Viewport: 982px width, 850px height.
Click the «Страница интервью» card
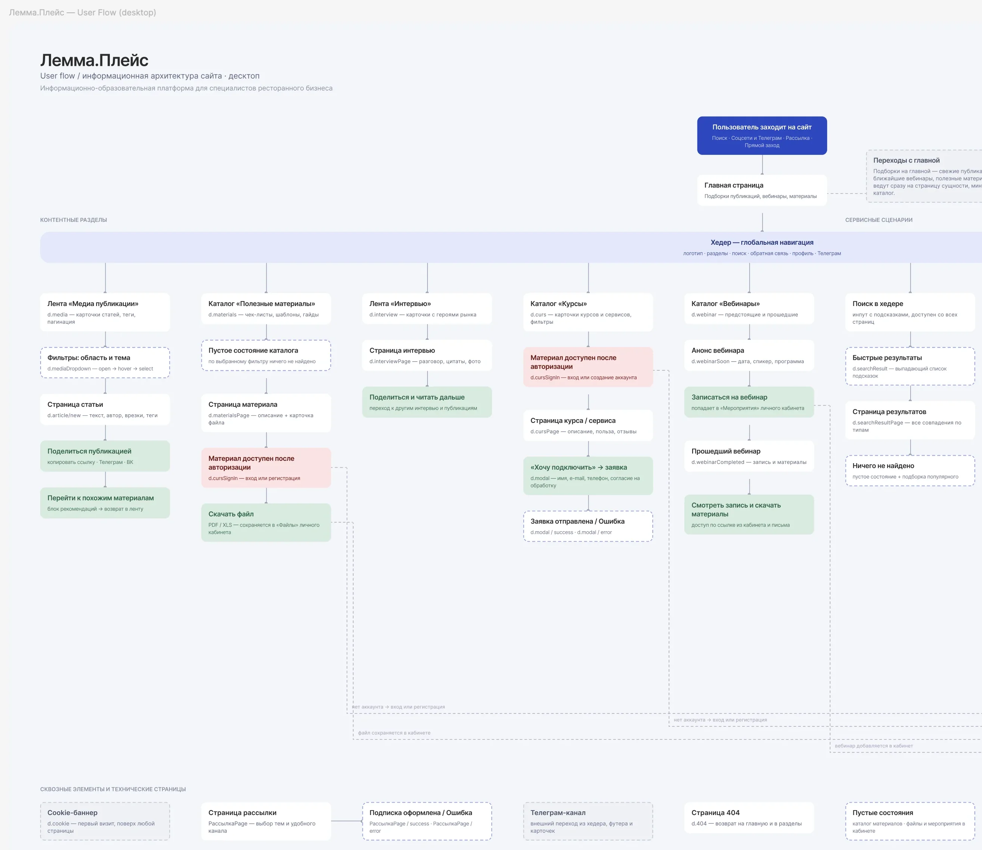427,355
